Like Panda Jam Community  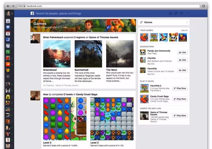click(x=182, y=52)
